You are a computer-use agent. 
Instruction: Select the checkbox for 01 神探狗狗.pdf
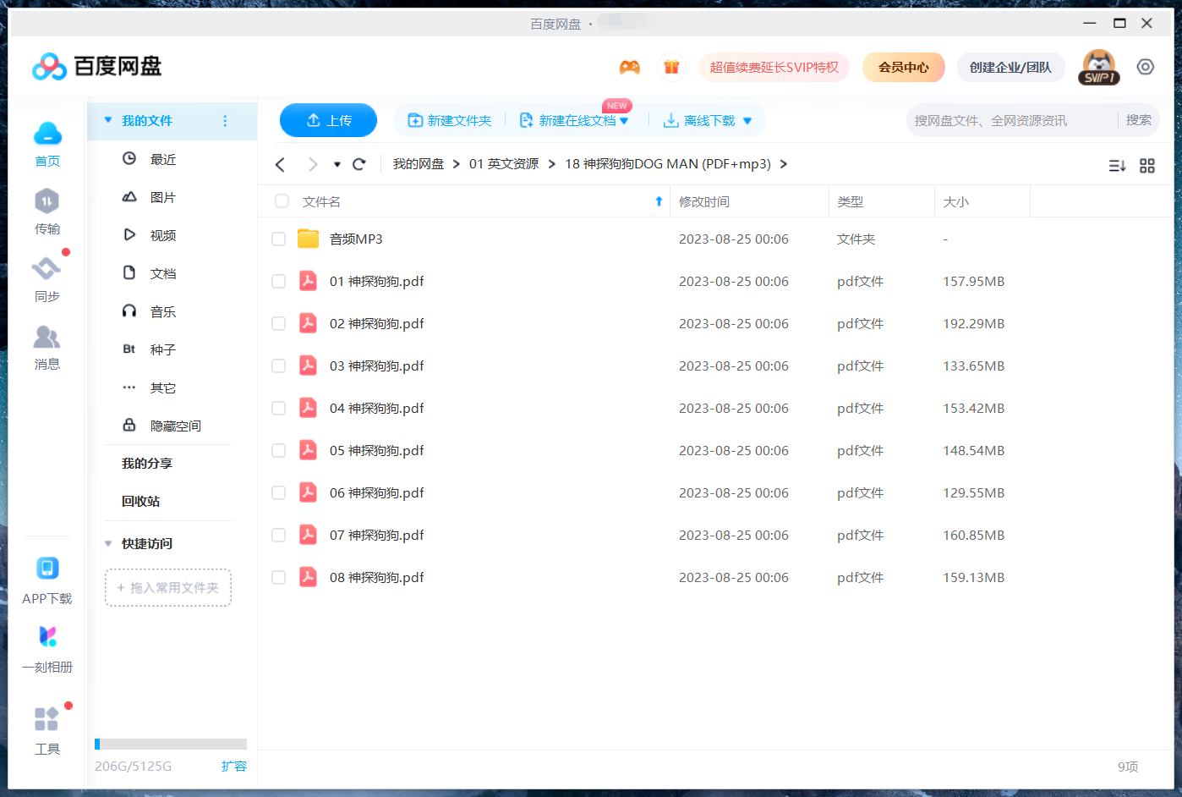(278, 281)
